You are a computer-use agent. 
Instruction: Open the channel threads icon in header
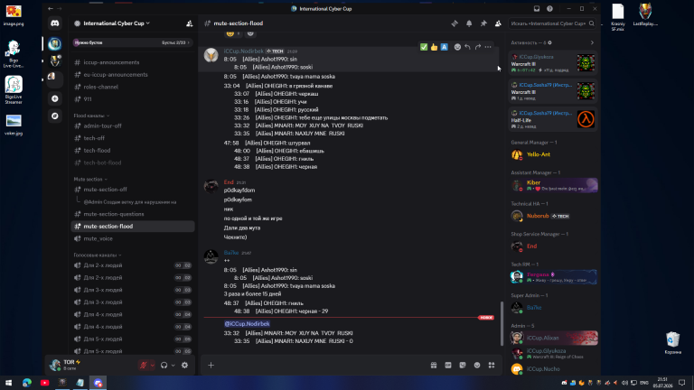[x=455, y=23]
